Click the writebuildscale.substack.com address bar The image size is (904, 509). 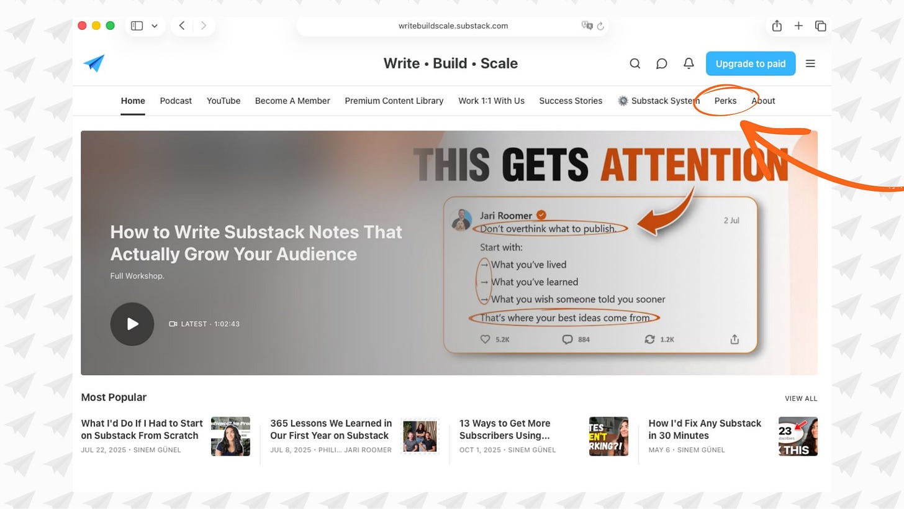pos(453,25)
